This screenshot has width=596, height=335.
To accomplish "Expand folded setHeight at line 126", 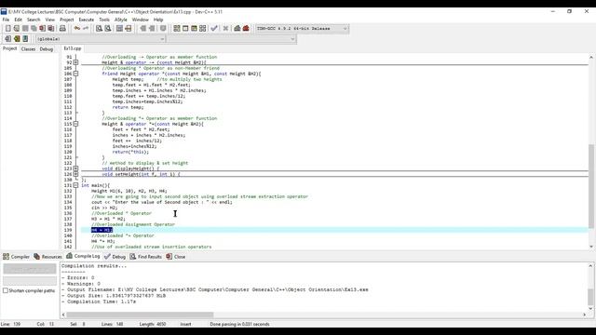I will [76, 174].
